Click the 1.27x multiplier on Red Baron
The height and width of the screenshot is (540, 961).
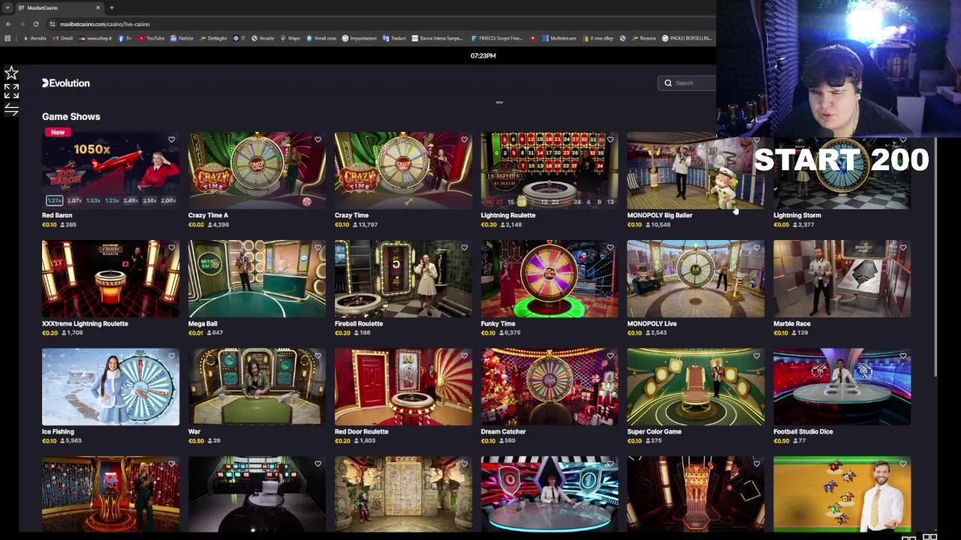pyautogui.click(x=54, y=200)
